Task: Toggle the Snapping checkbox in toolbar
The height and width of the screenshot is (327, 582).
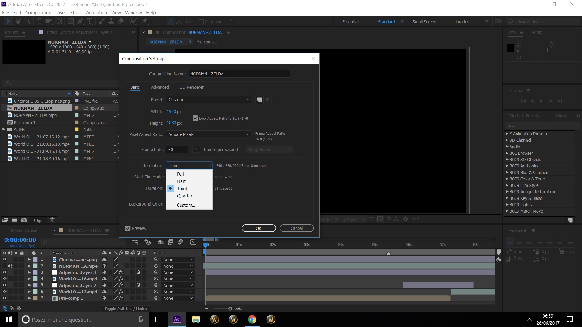Action: pos(201,22)
